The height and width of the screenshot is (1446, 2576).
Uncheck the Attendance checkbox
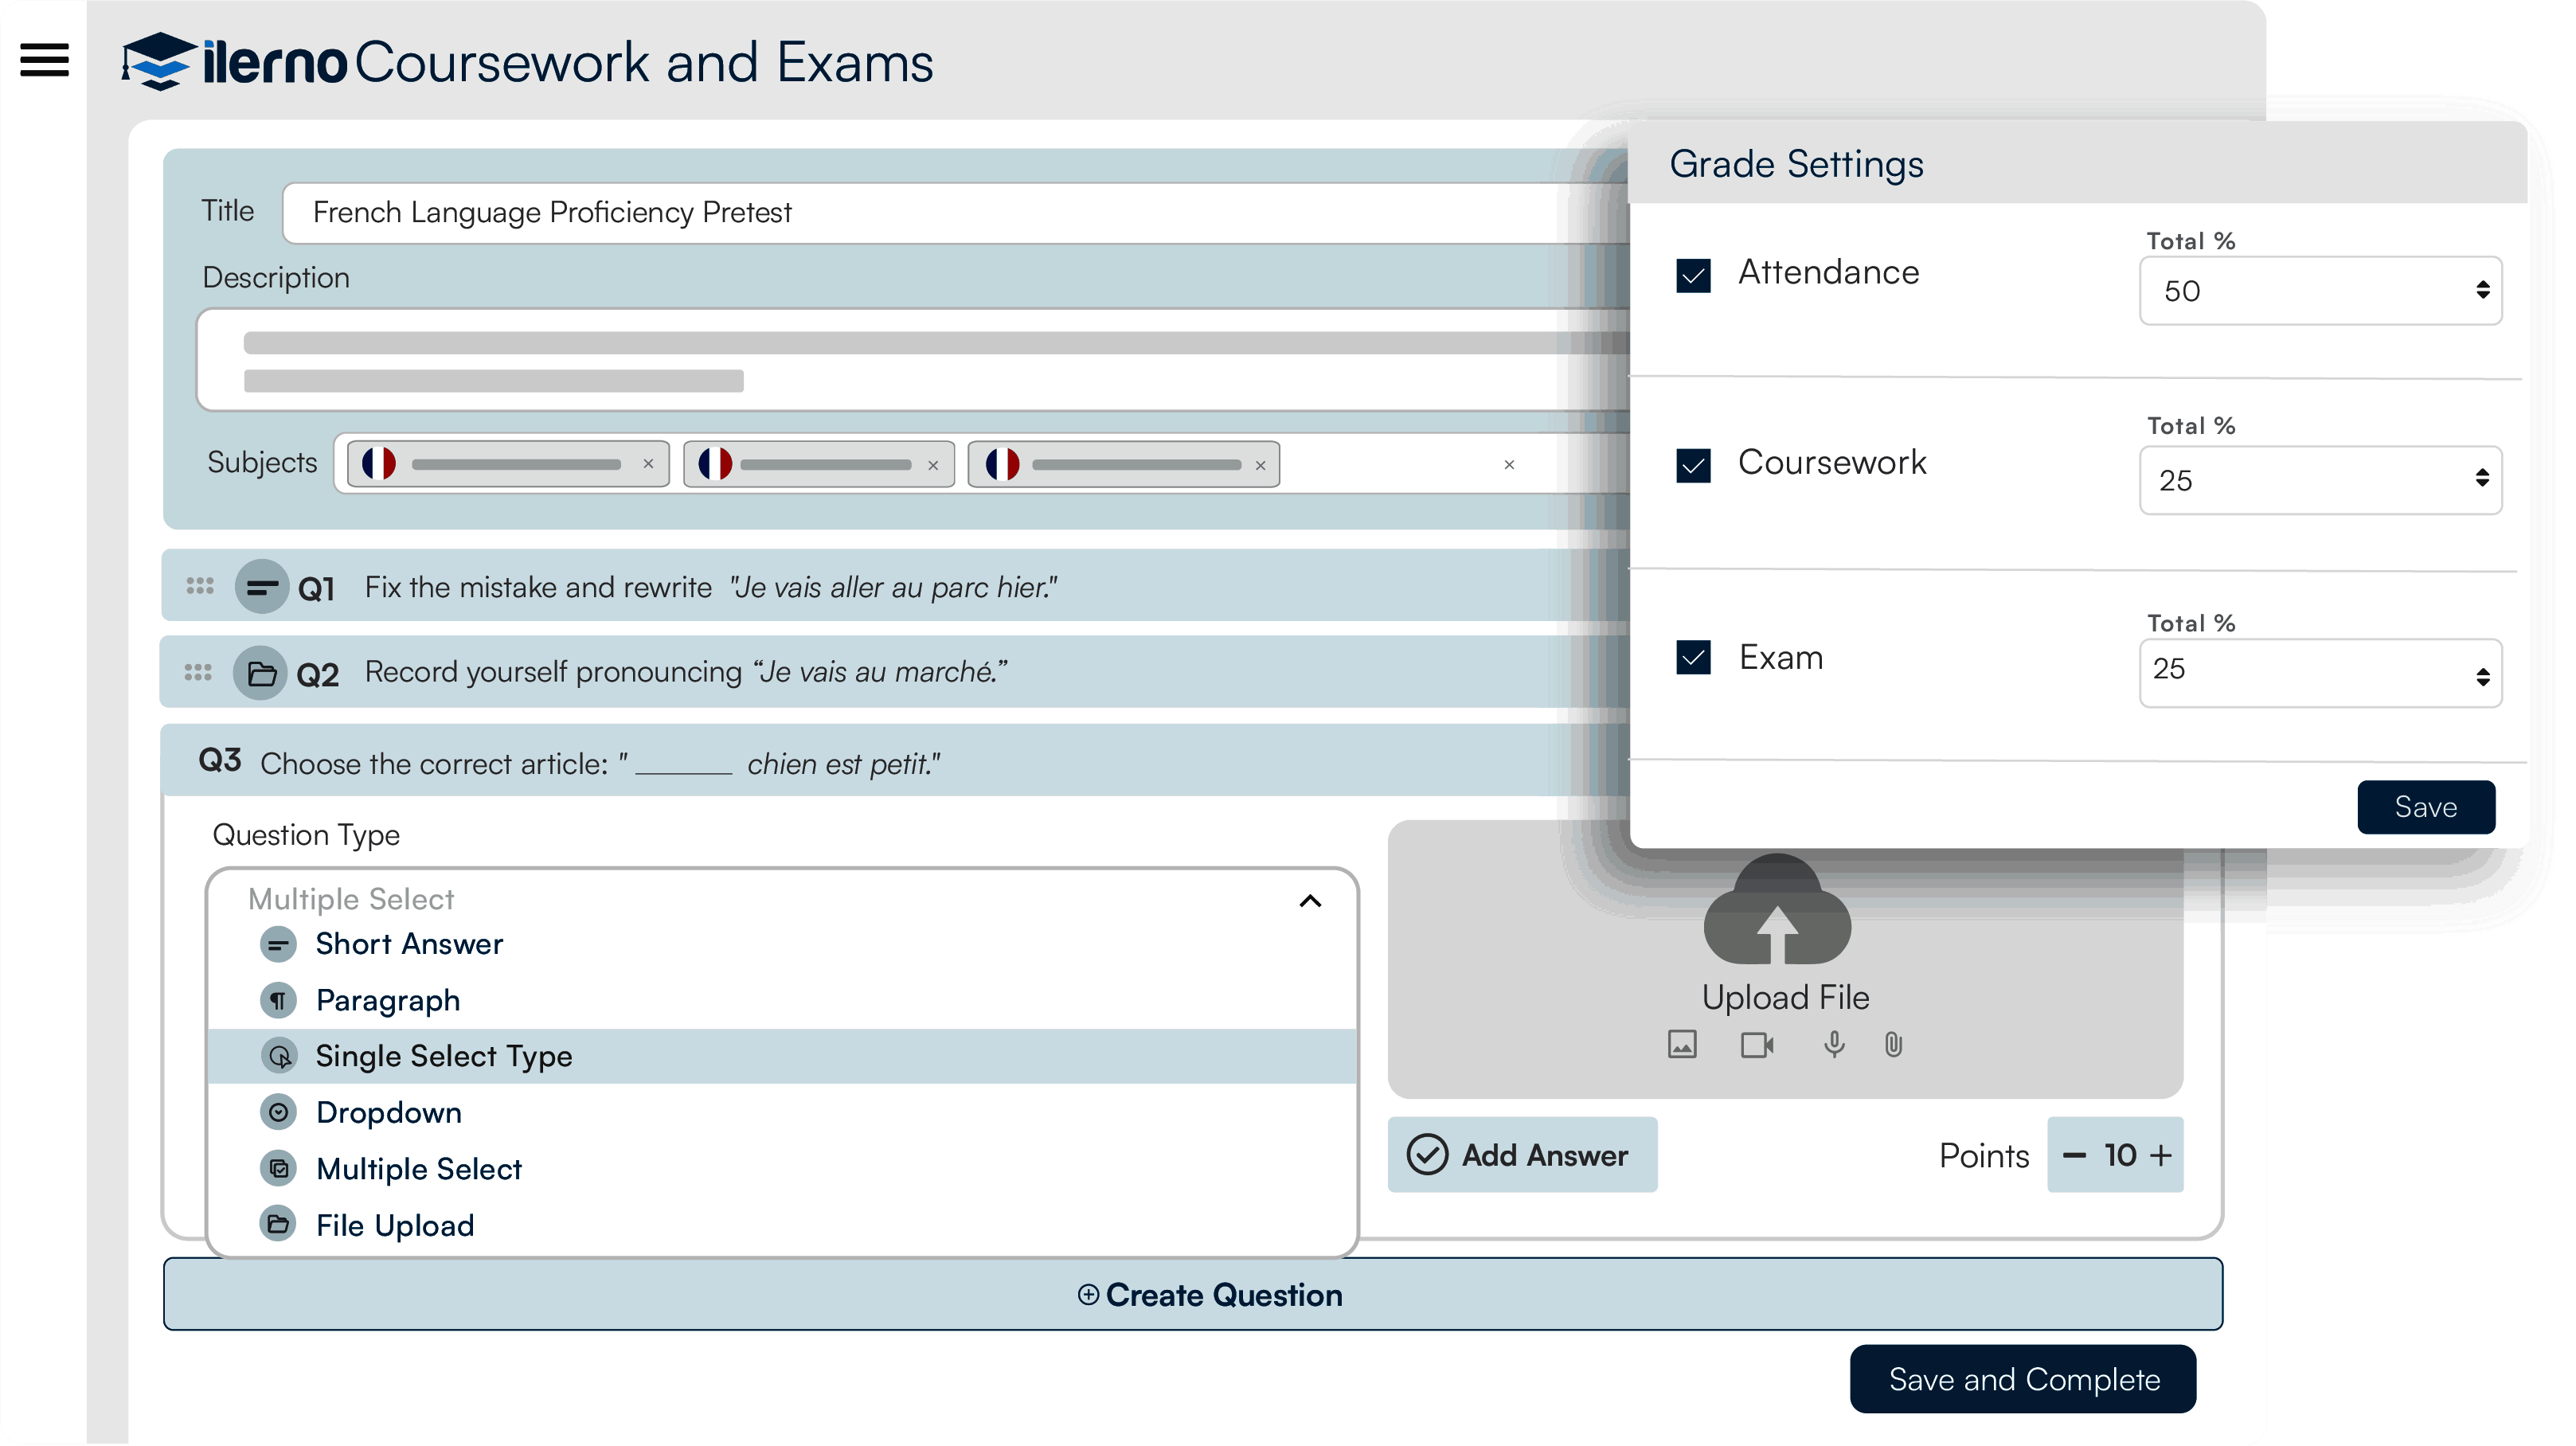1693,275
